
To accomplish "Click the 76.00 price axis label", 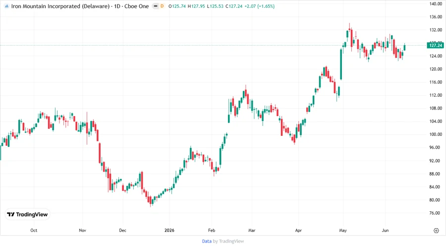I will [x=434, y=213].
